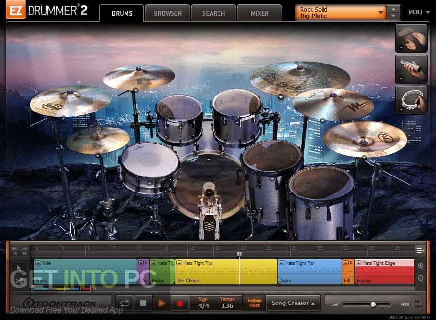Audition the tambourine percussion thumbnail

[x=411, y=100]
